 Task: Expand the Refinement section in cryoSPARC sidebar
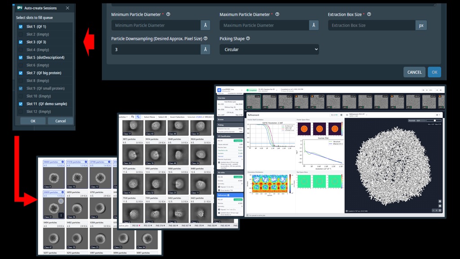pyautogui.click(x=230, y=195)
